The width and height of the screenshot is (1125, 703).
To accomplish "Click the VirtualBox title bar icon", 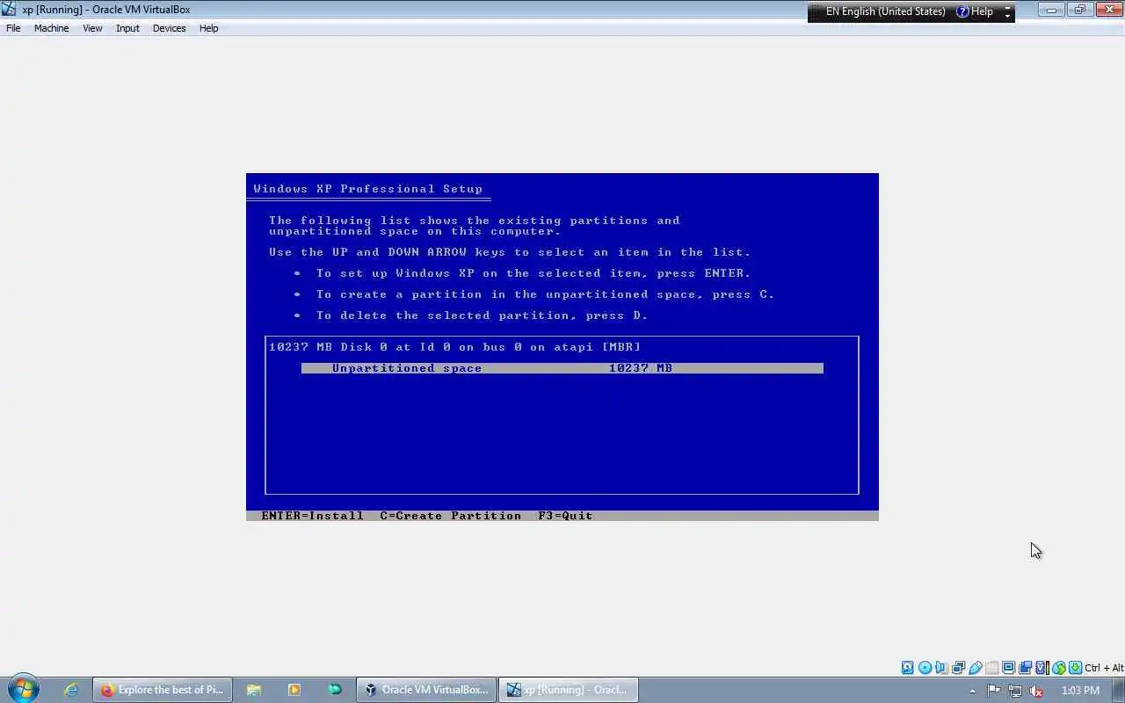I will tap(9, 10).
